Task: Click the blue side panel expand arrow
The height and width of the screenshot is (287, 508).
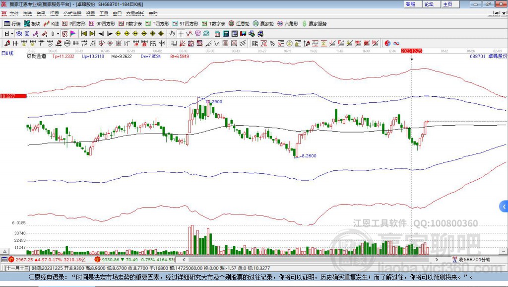Action: [x=504, y=206]
